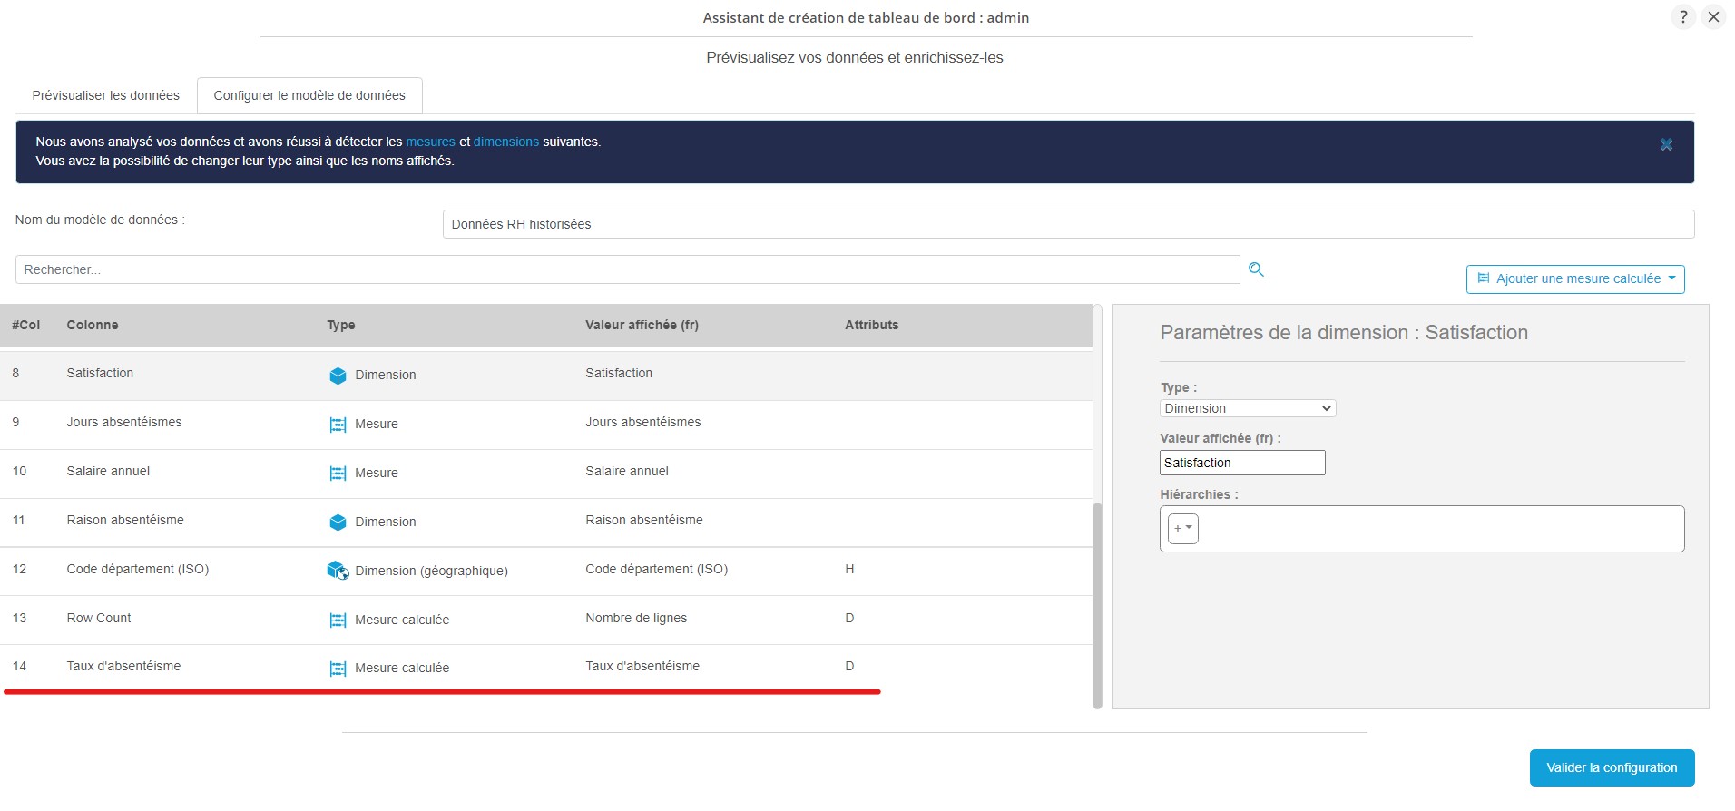Screen dimensions: 1735x811
Task: Focus the Rechercher search field
Action: (x=626, y=269)
